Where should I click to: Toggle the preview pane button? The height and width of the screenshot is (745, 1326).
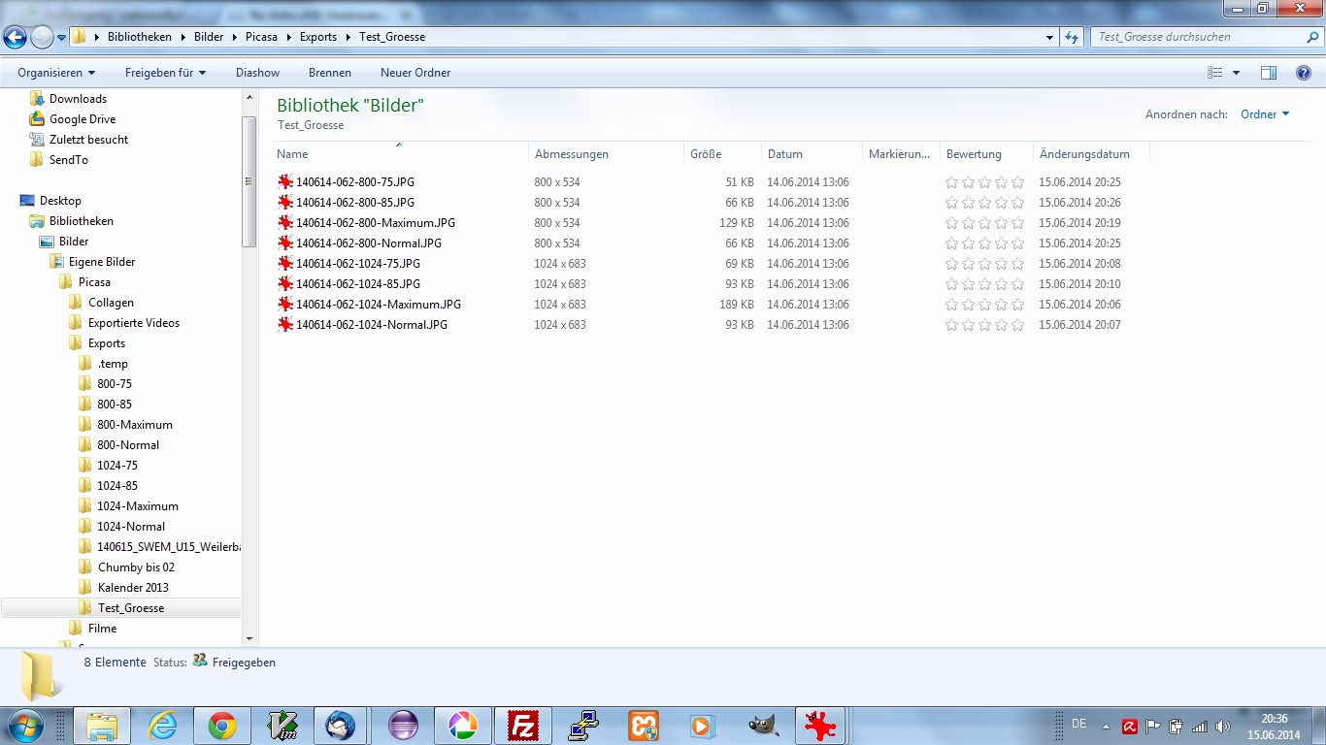tap(1268, 73)
